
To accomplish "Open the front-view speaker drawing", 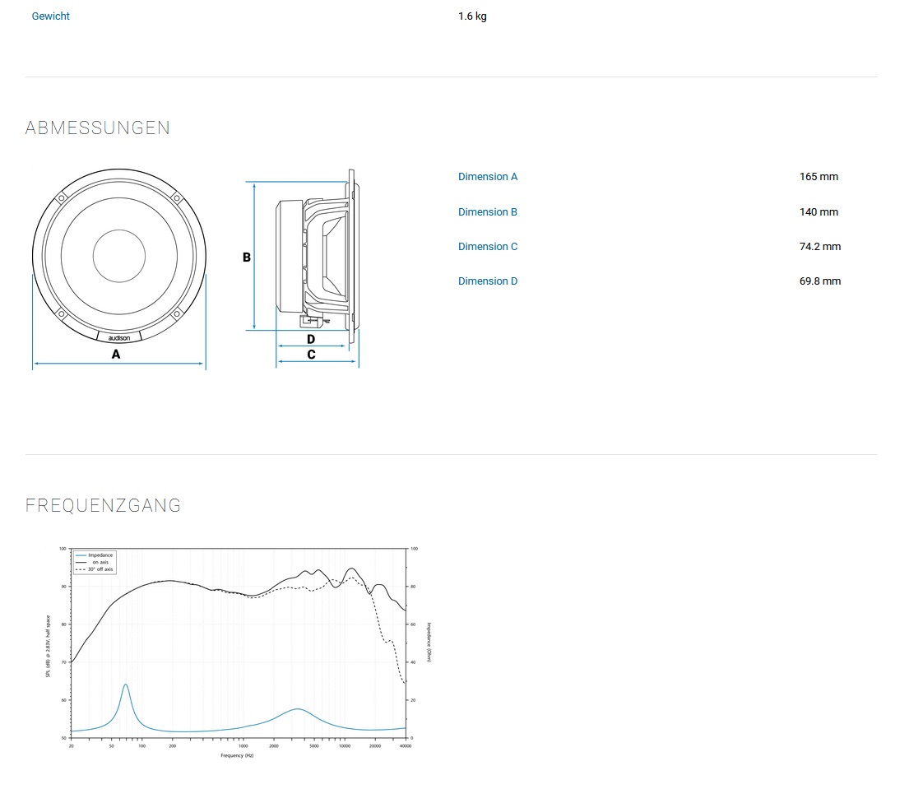I will tap(118, 255).
